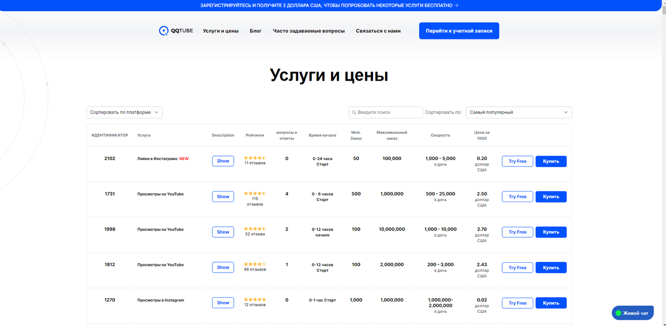Try Free for service 1998

point(517,232)
